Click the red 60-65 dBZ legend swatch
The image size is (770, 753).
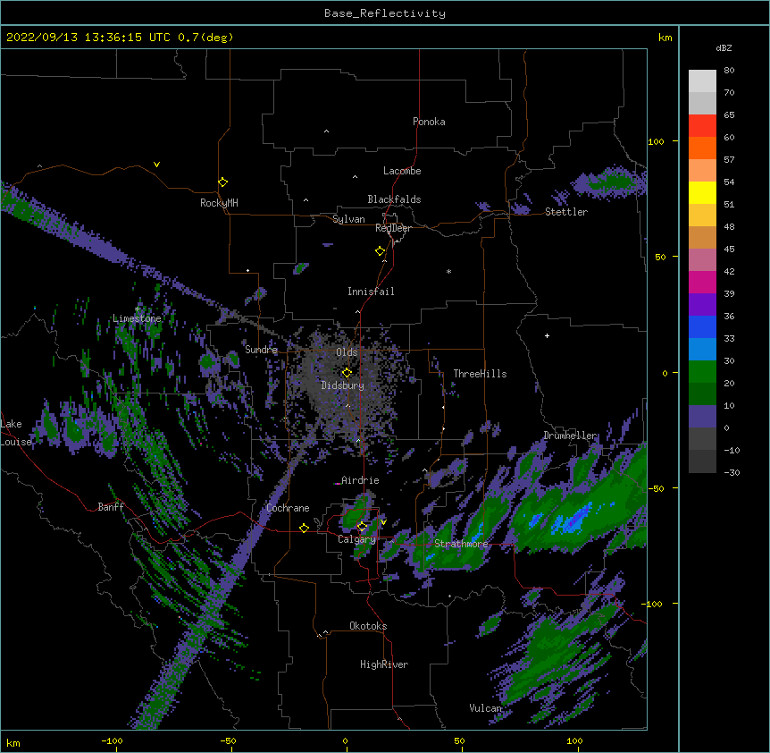click(x=702, y=125)
